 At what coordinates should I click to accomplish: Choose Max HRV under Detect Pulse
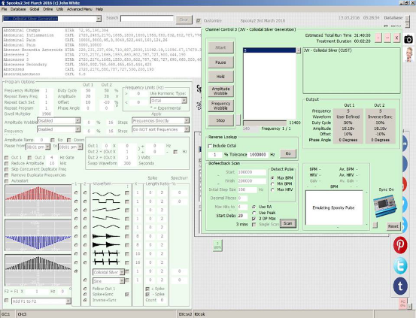pyautogui.click(x=272, y=189)
